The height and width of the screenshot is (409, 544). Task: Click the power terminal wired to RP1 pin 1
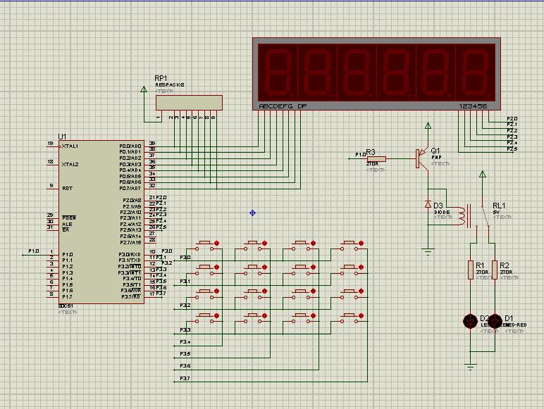[x=144, y=89]
